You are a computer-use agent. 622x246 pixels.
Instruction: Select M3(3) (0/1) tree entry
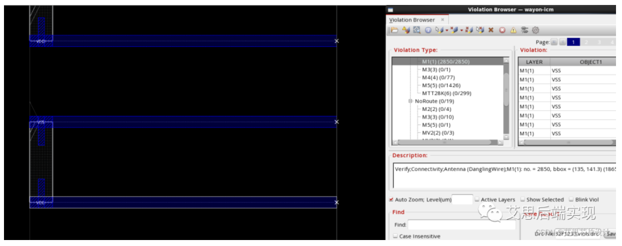[x=436, y=70]
